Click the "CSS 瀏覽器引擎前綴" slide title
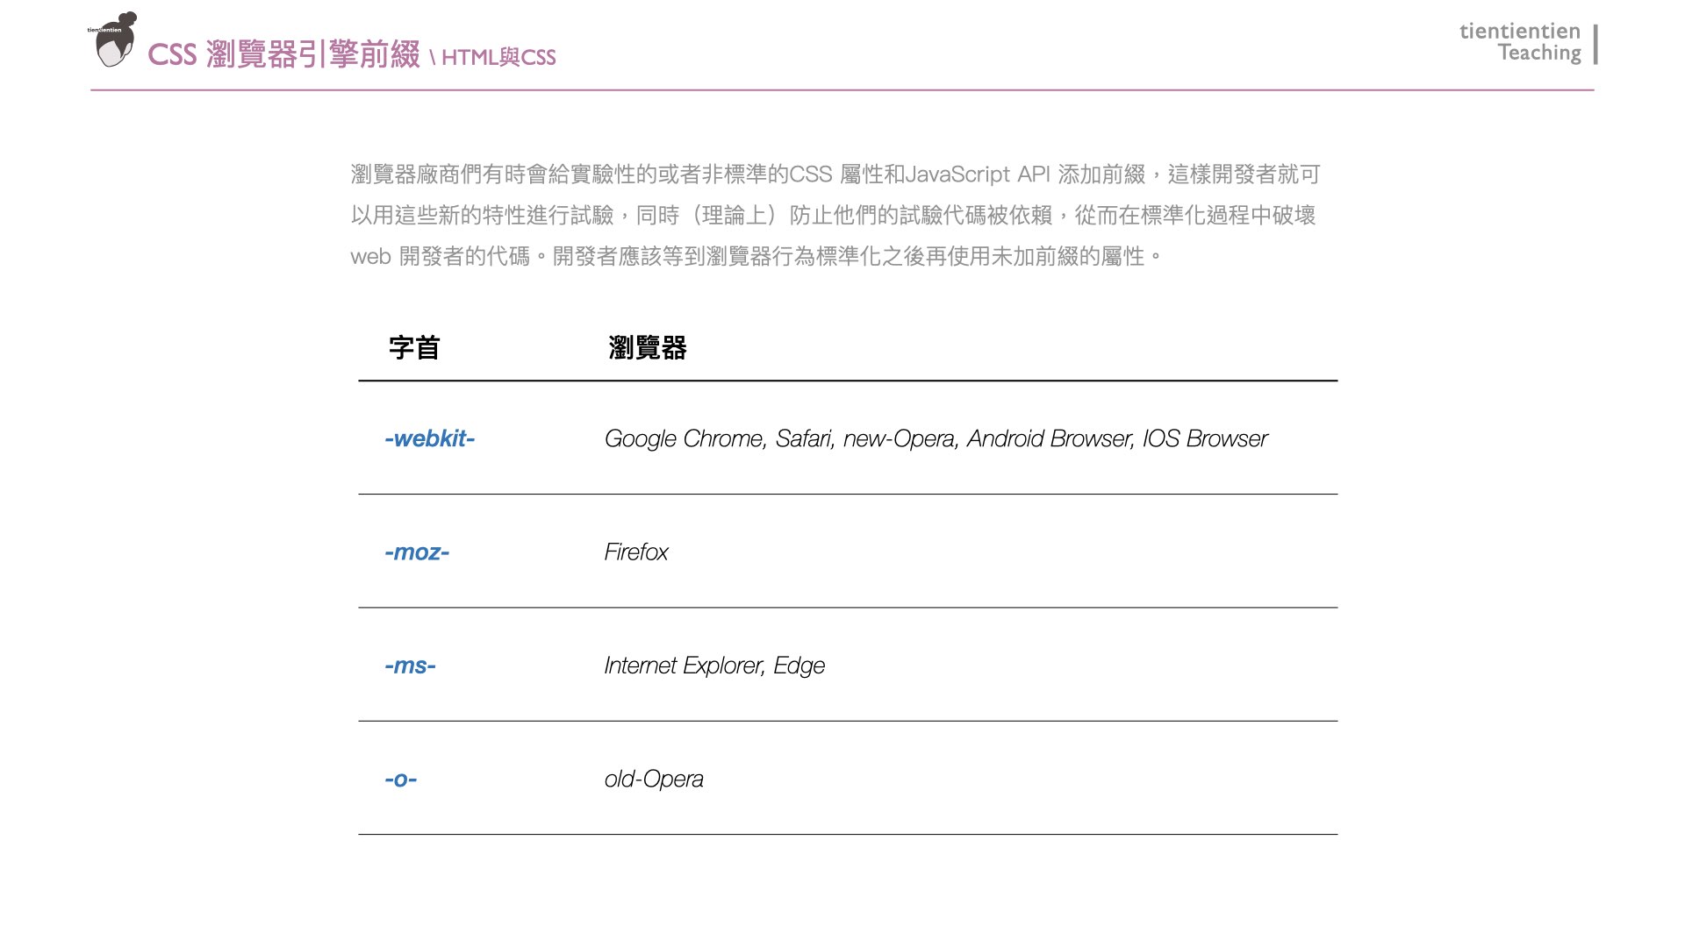This screenshot has height=947, width=1685. point(283,55)
